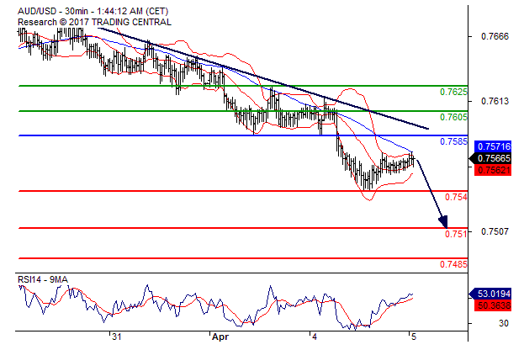Select the 0.7666 price axis label

pyautogui.click(x=495, y=36)
